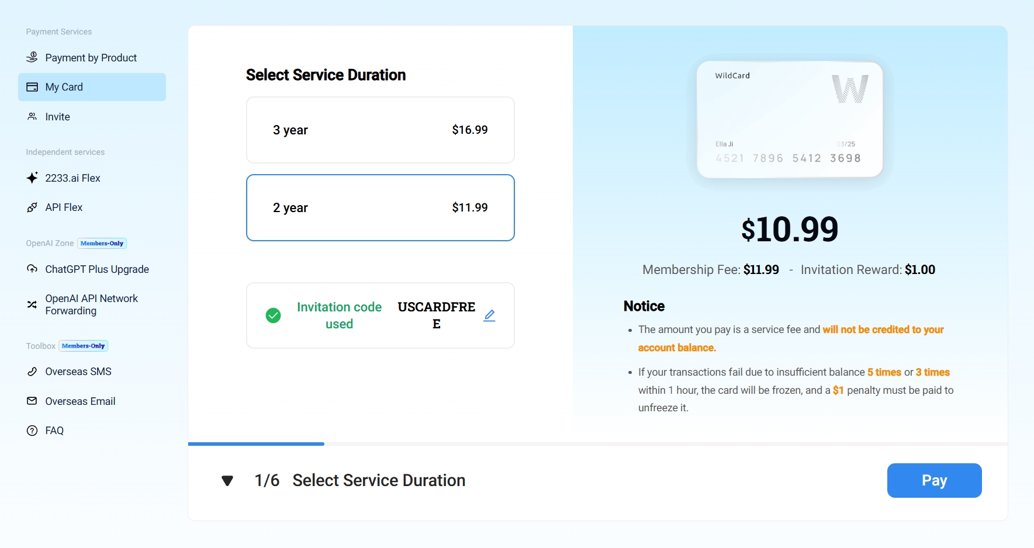Image resolution: width=1034 pixels, height=548 pixels.
Task: Click the Invite people icon
Action: point(32,116)
